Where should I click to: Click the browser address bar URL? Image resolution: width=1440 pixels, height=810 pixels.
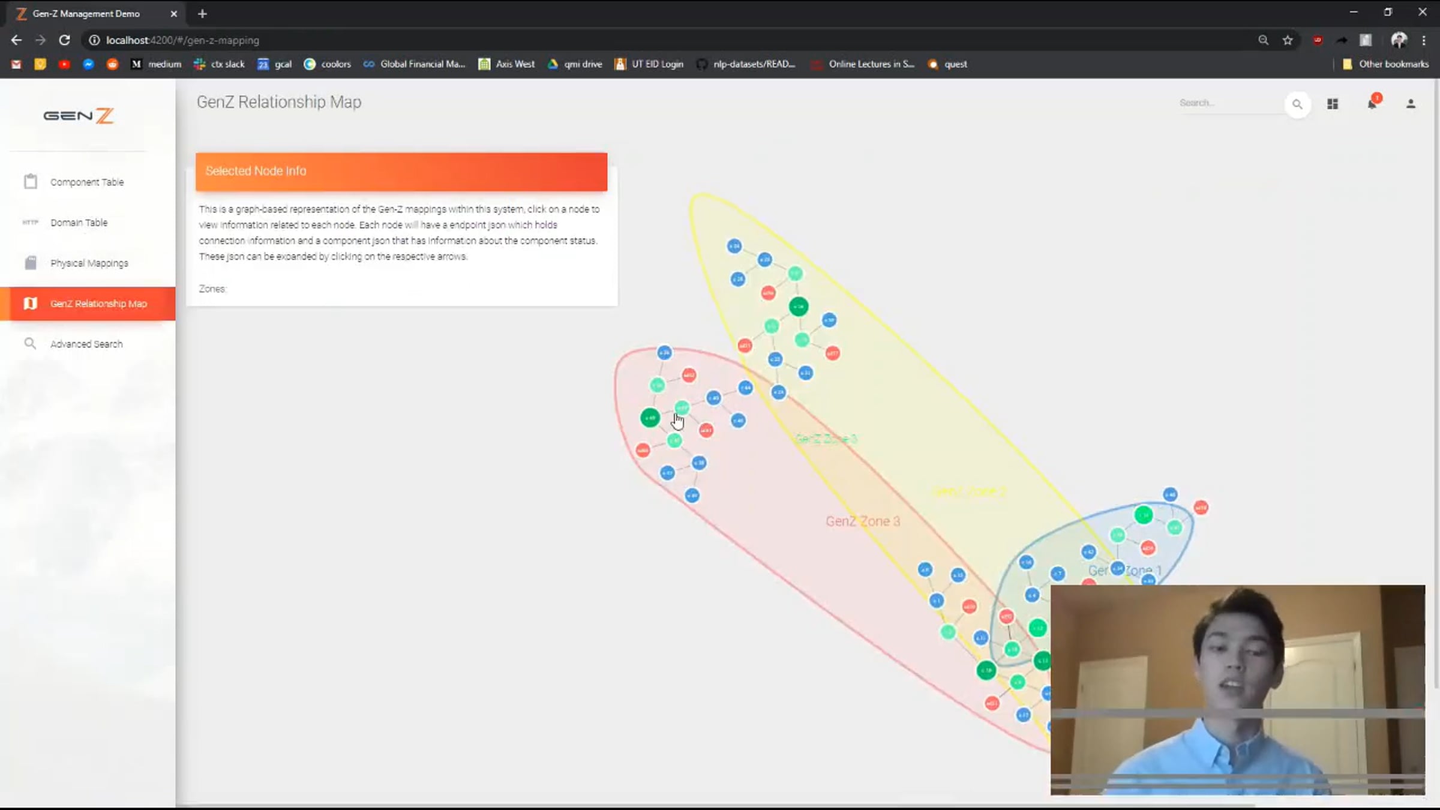[x=182, y=40]
